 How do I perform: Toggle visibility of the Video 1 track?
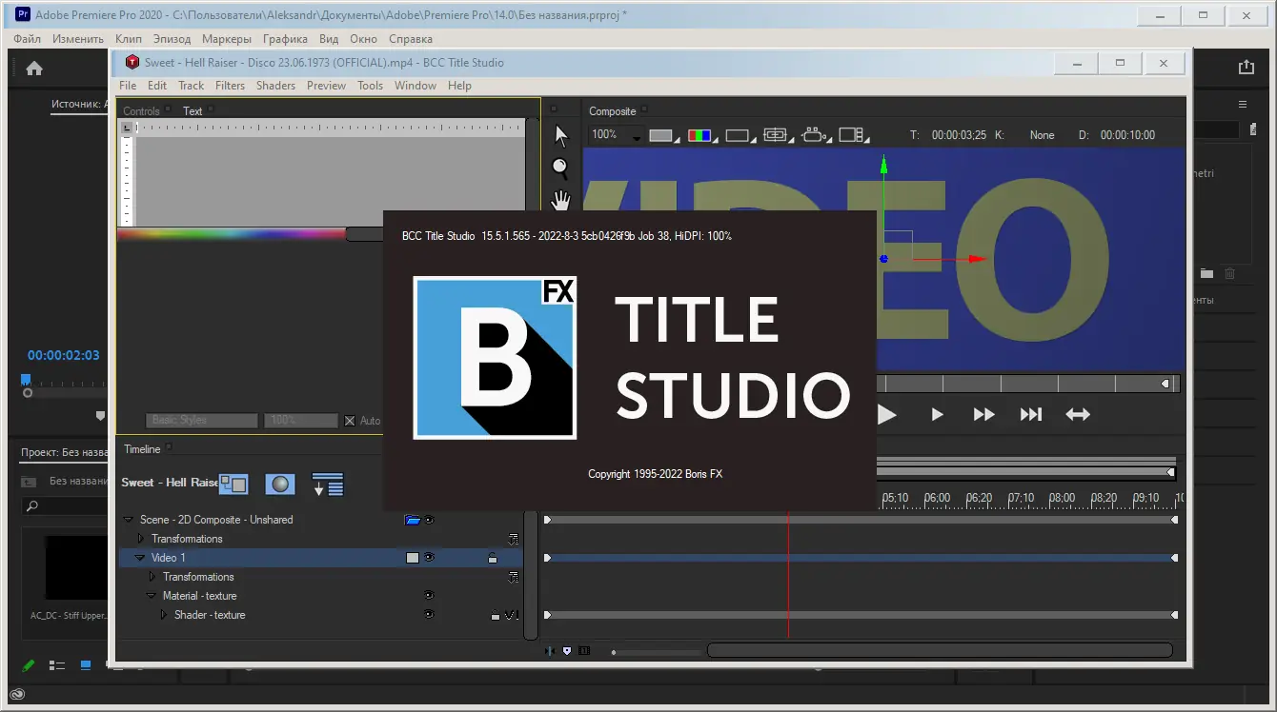(430, 558)
